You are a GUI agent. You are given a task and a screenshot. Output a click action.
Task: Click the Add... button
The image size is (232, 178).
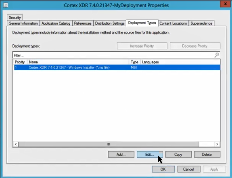pyautogui.click(x=121, y=155)
